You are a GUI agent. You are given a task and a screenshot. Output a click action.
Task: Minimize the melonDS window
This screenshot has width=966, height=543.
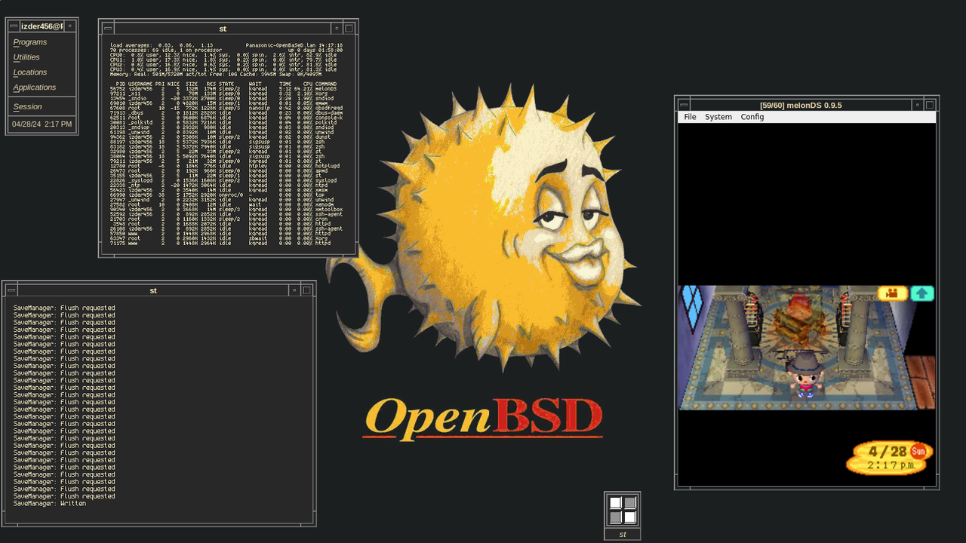918,105
